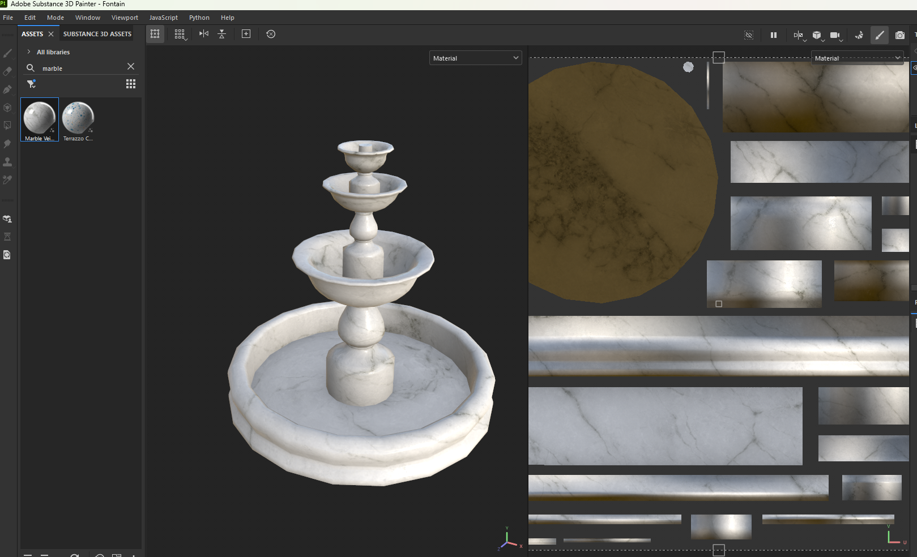Select the Material picker eyedropper tool

tap(7, 180)
